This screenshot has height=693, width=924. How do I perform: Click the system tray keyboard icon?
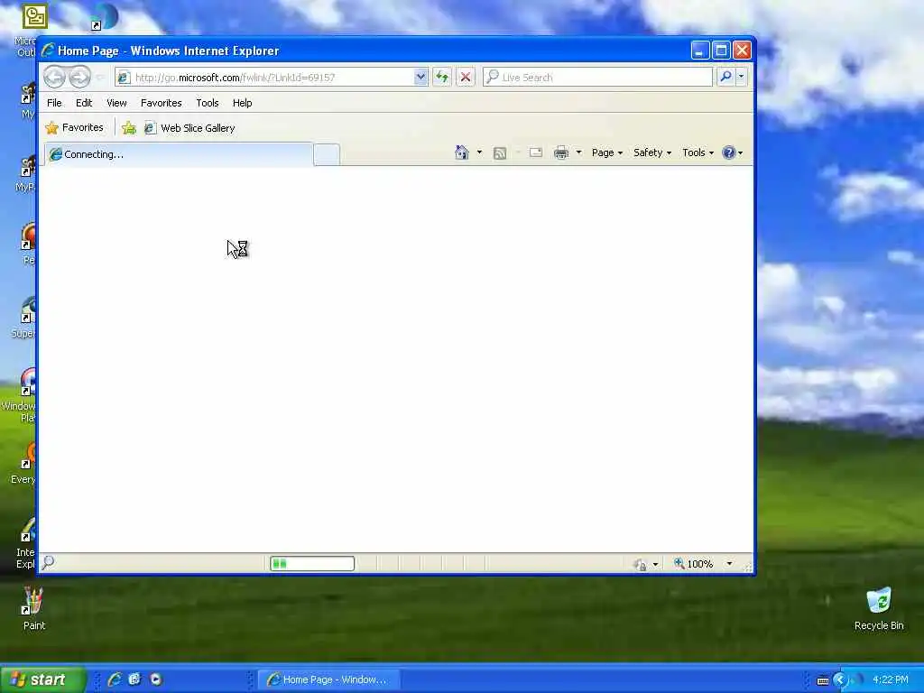(x=823, y=680)
